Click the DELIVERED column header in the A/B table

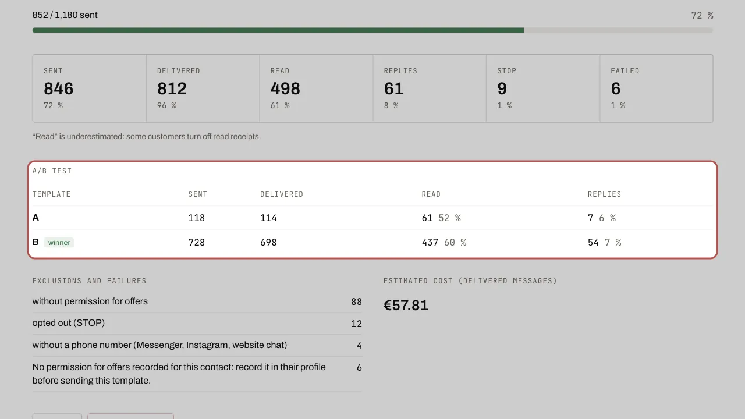282,194
